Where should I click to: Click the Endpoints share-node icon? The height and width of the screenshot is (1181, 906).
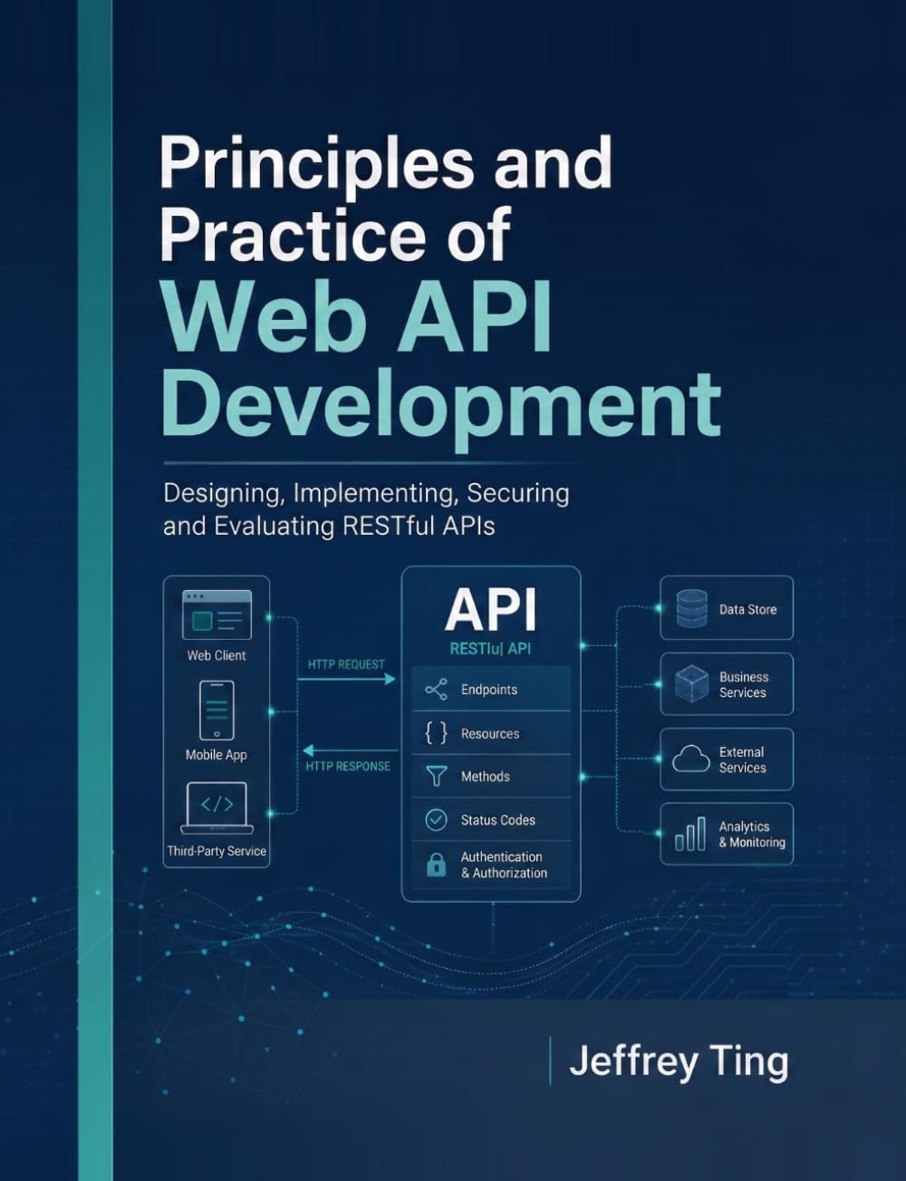pos(436,690)
